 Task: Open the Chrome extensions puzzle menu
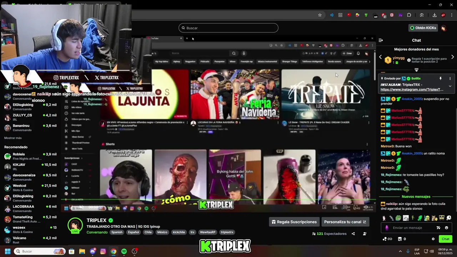coord(409,15)
